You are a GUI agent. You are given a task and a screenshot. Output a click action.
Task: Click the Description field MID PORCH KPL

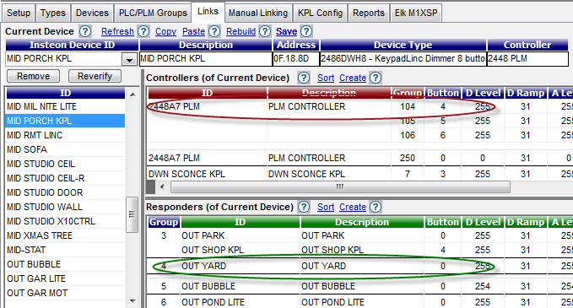click(206, 59)
